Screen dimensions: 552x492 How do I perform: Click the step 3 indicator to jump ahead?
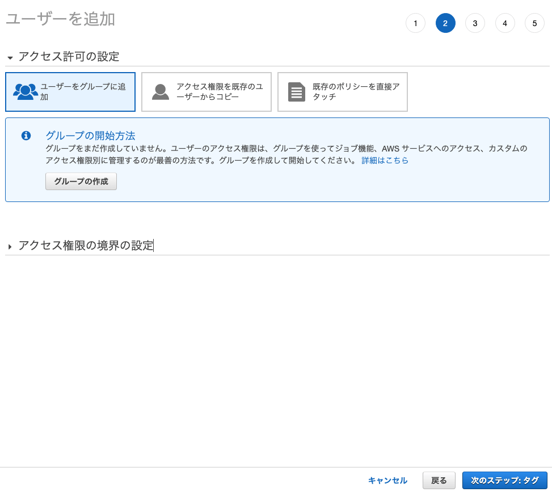coord(475,23)
